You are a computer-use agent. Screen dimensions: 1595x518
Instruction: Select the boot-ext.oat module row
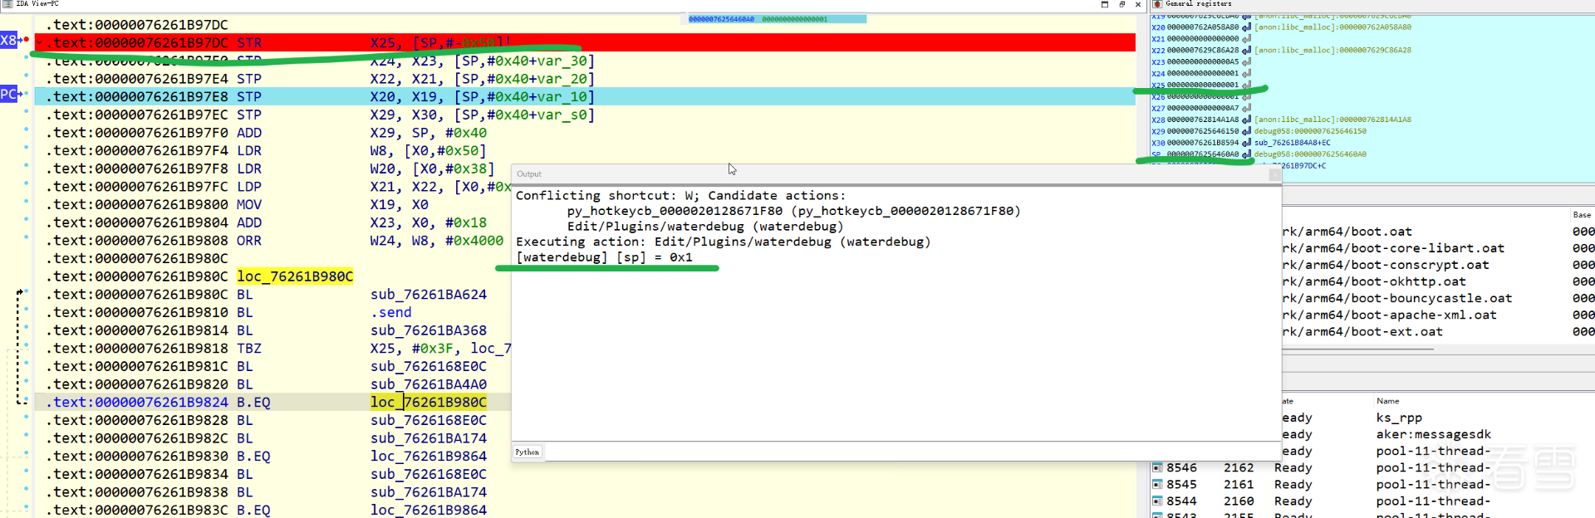tap(1437, 331)
